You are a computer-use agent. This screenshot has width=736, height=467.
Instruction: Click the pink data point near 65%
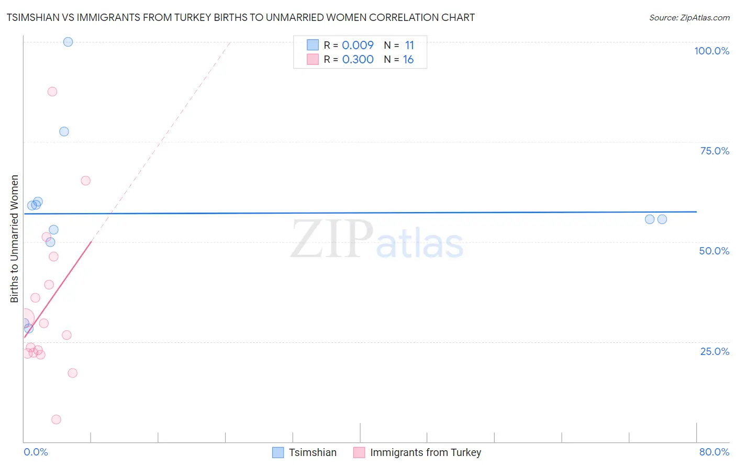[x=86, y=181]
